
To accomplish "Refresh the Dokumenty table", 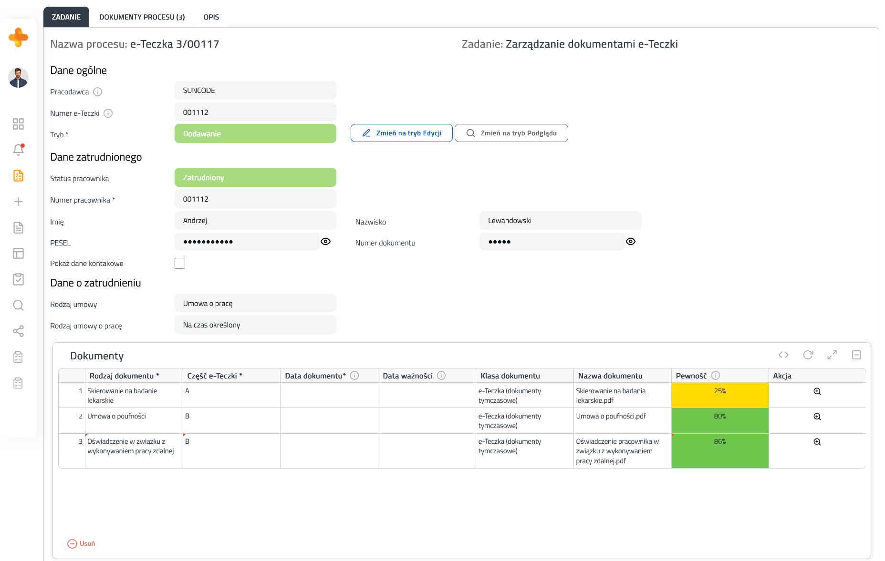I will point(808,355).
